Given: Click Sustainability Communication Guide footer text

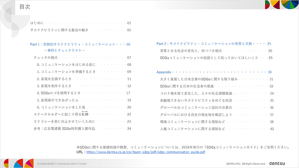Looking at the screenshot, I should point(62,164).
